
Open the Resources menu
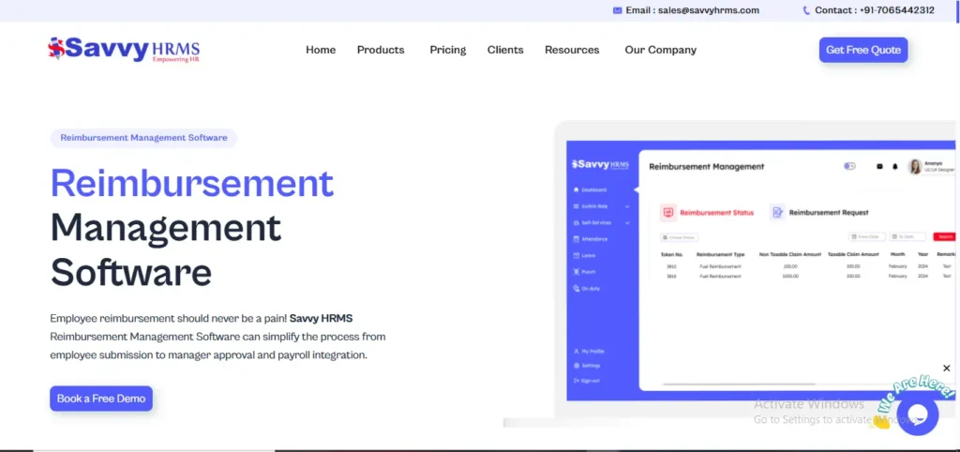tap(572, 50)
